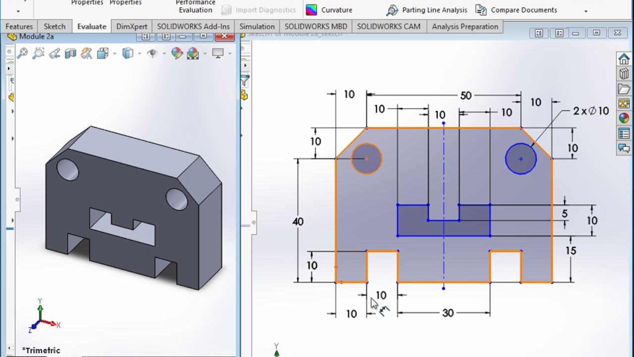Open the Custom Properties task pane icon
Screen dimensions: 634x357
624,133
